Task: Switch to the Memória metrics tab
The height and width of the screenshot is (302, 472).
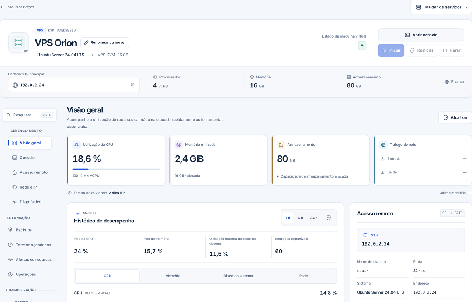Action: 173,276
